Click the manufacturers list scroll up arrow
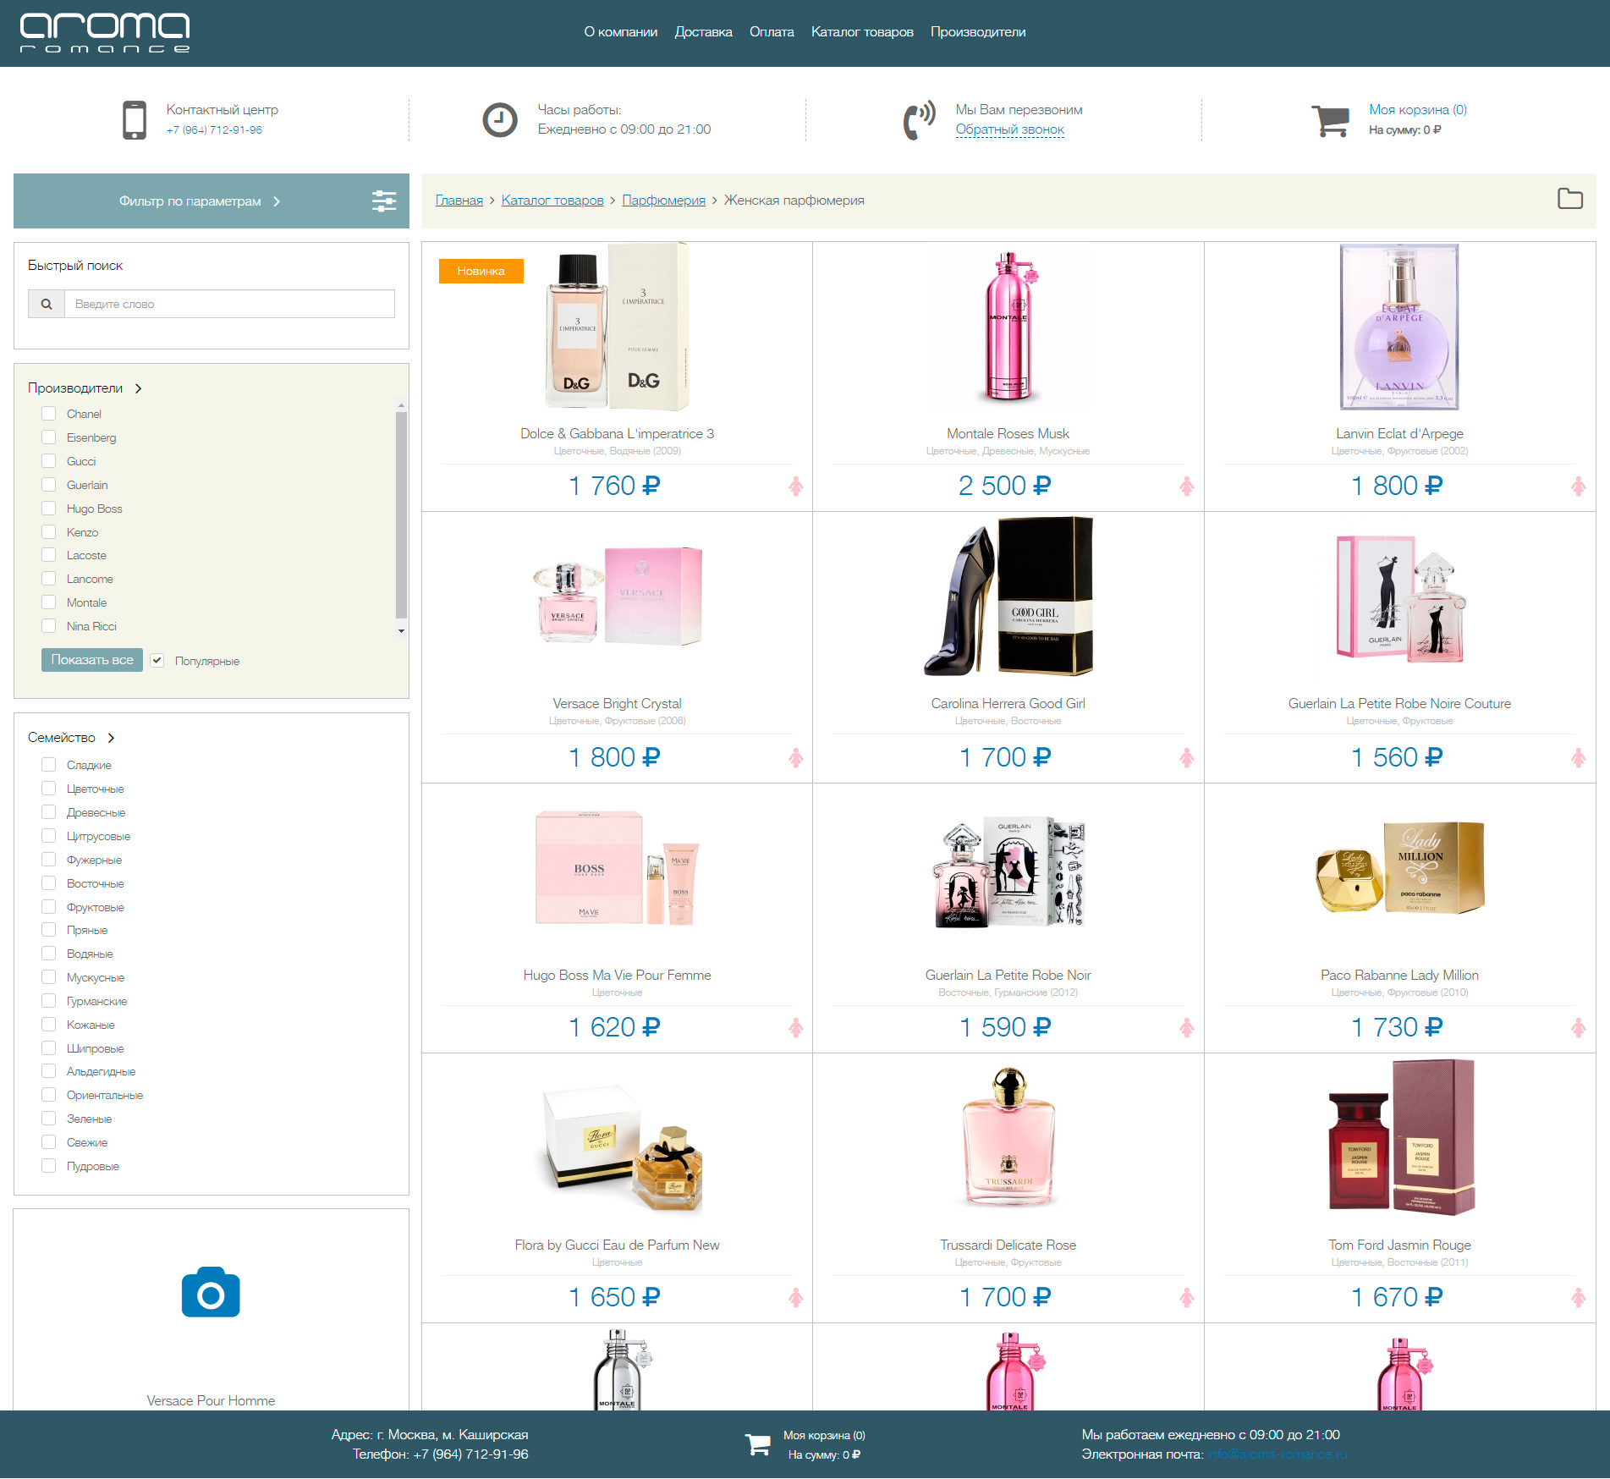The image size is (1610, 1479). pyautogui.click(x=402, y=405)
